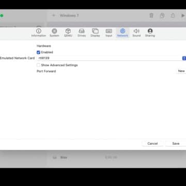Screen dimensions: 186x186
Task: Select the Display settings tab
Action: tap(95, 33)
